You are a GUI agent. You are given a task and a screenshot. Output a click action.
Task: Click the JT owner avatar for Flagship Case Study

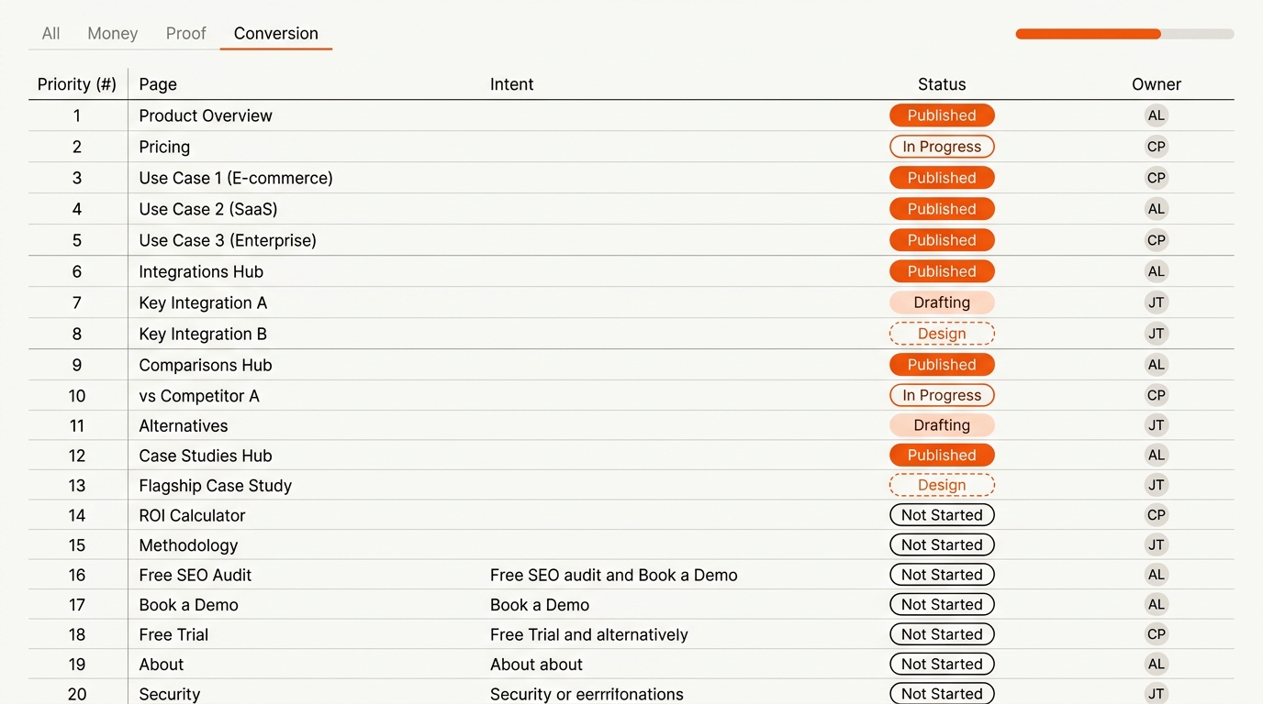pyautogui.click(x=1157, y=485)
